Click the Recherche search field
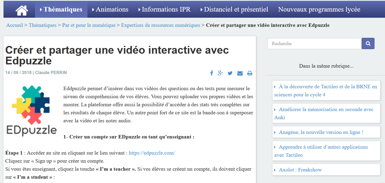This screenshot has height=183, width=385. point(314,43)
